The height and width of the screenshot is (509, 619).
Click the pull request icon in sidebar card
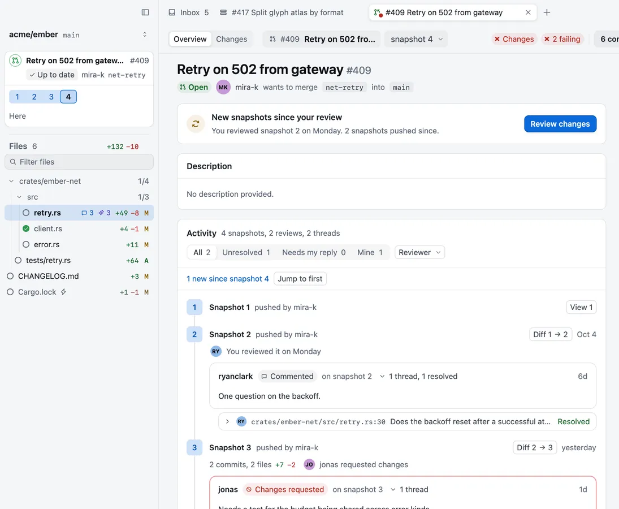(x=15, y=61)
